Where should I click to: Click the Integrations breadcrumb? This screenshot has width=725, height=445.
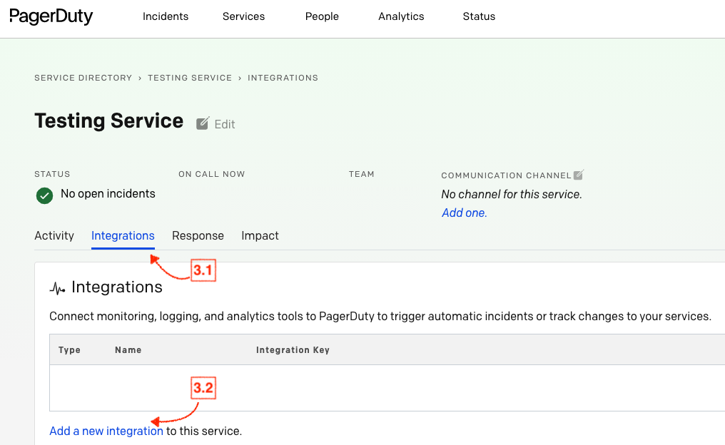283,78
